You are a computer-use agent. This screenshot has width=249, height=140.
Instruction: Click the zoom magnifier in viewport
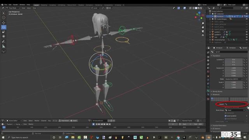click(203, 23)
